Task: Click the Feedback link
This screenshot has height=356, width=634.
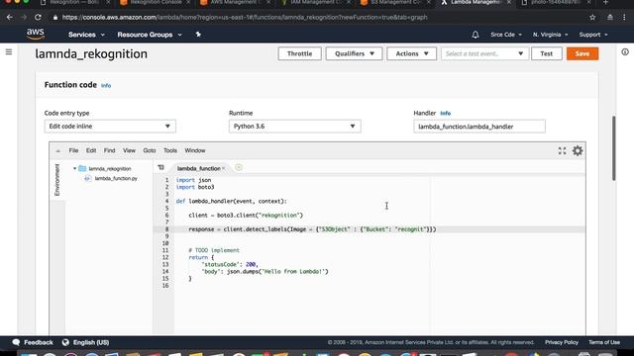Action: 39,342
